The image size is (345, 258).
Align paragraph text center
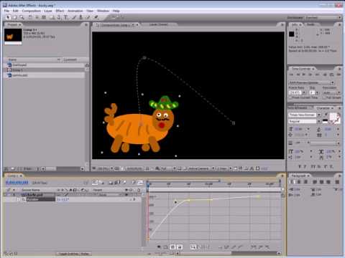pos(299,182)
